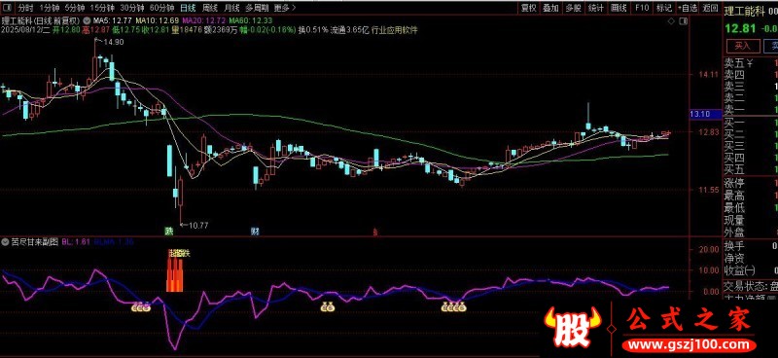
Task: Click the money bag signal icon near indicator center
Action: coord(328,307)
